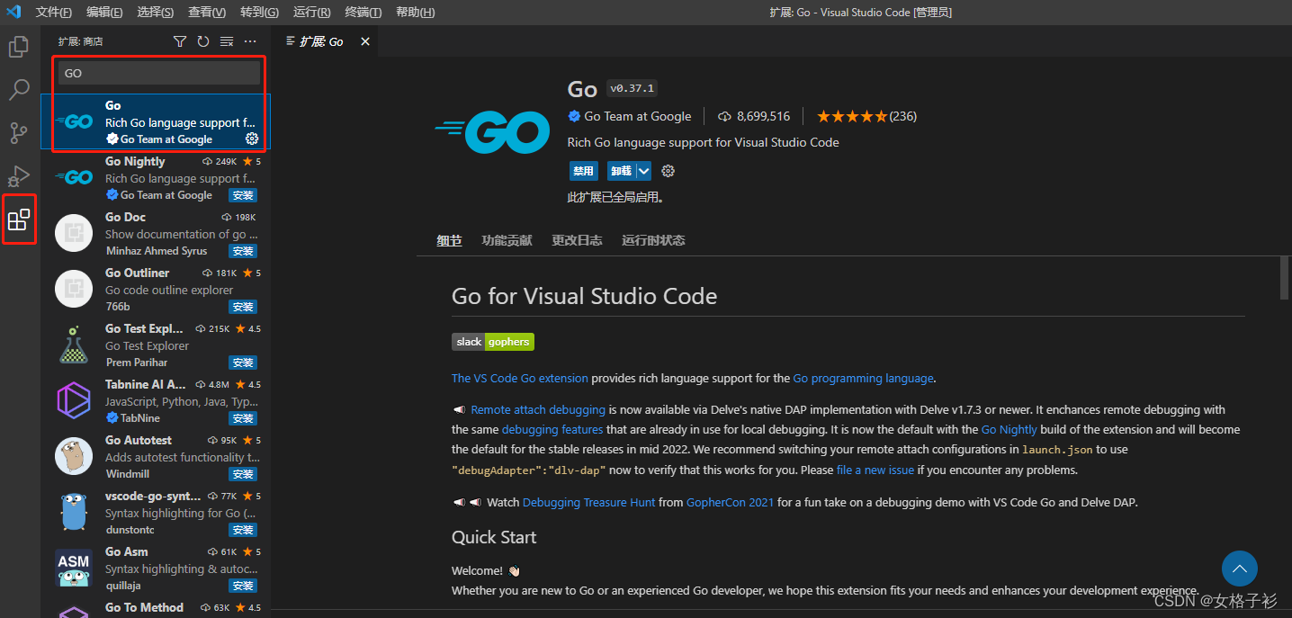Click the 禁用 button for the Go extension

click(583, 170)
